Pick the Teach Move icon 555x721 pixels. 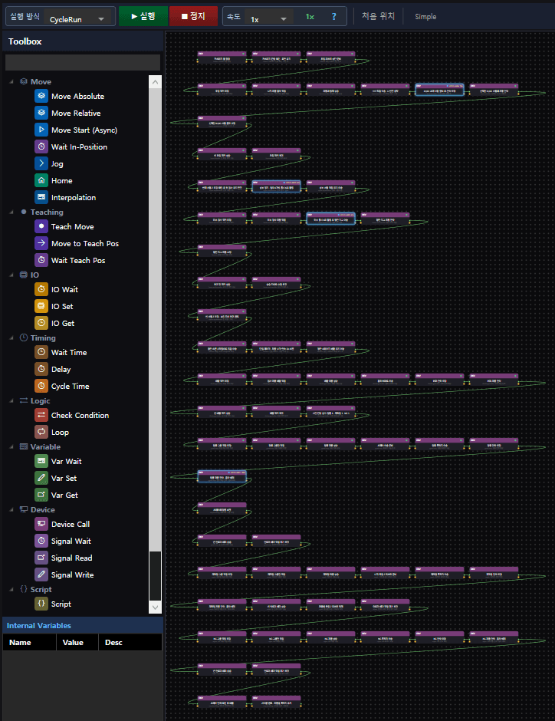coord(41,227)
